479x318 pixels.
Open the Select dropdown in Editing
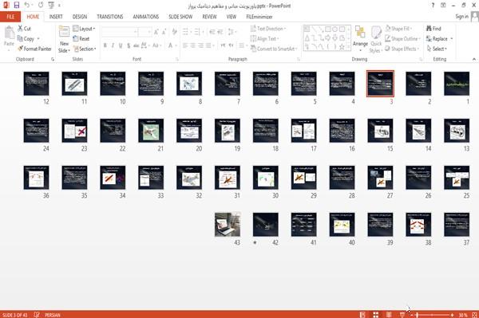(437, 49)
